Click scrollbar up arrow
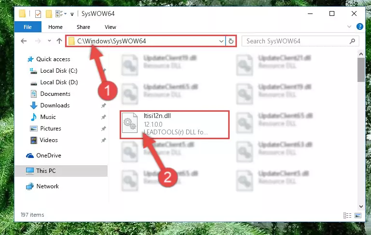 (361, 54)
